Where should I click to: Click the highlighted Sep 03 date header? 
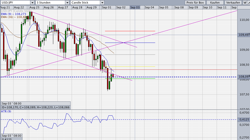pos(135,7)
